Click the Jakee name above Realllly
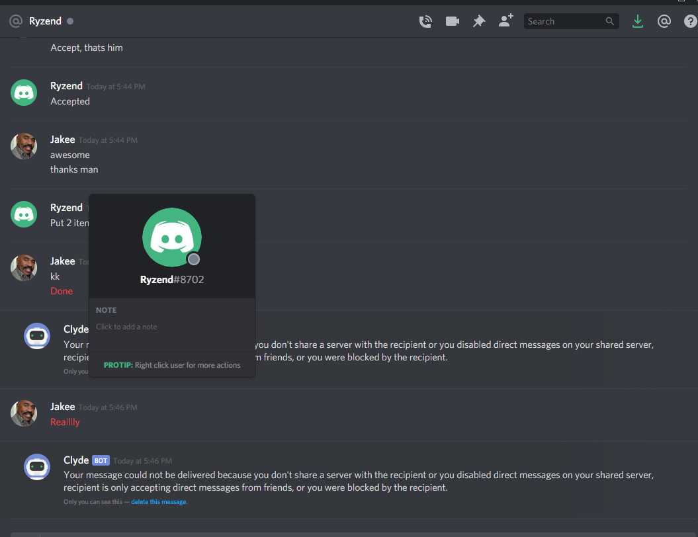698x537 pixels. 62,407
